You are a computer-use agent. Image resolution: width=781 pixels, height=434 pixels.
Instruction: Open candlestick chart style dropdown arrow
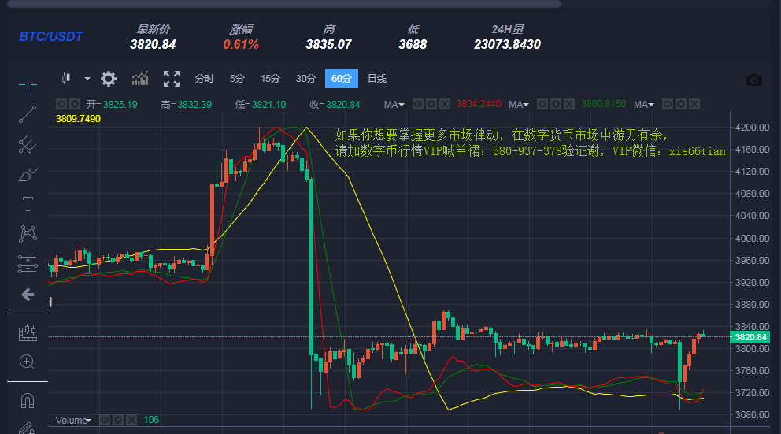click(x=87, y=79)
